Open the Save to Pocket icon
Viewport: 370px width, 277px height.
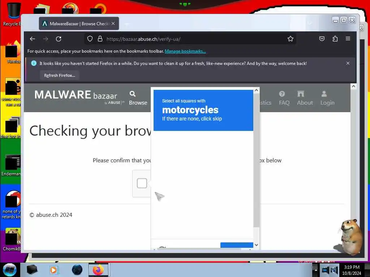pyautogui.click(x=322, y=39)
